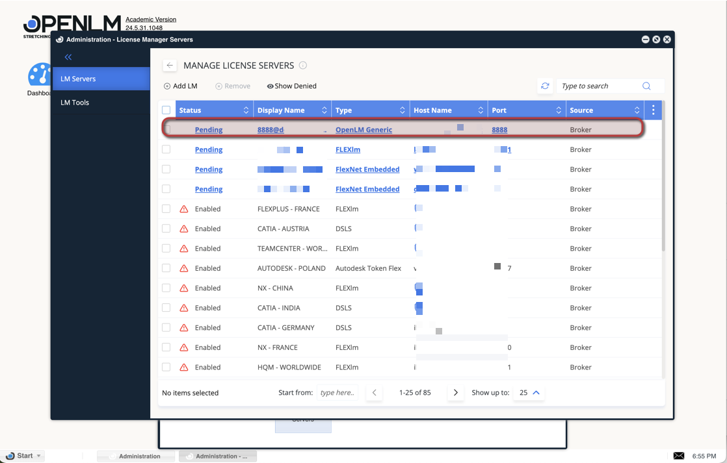Select checkbox for NX - CHINA row
The height and width of the screenshot is (463, 727).
click(x=166, y=288)
